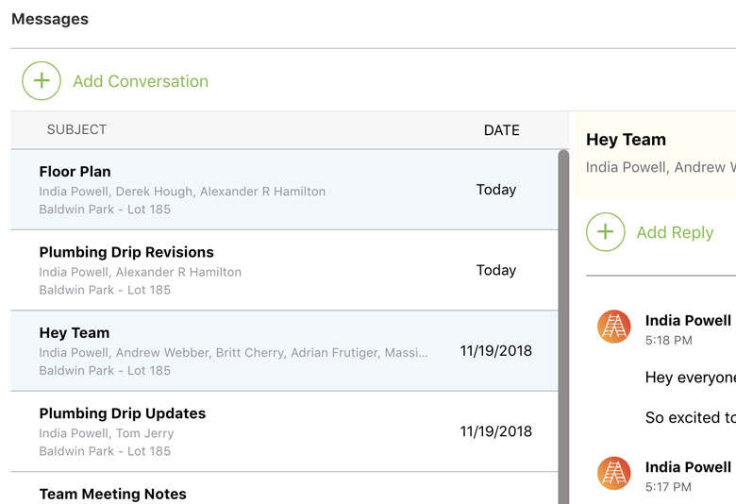Open the Floor Plan conversation

[75, 172]
